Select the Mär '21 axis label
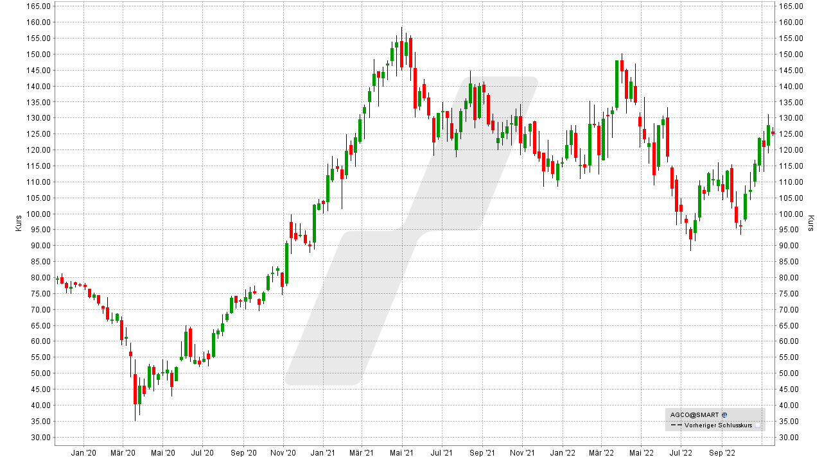 (x=361, y=452)
